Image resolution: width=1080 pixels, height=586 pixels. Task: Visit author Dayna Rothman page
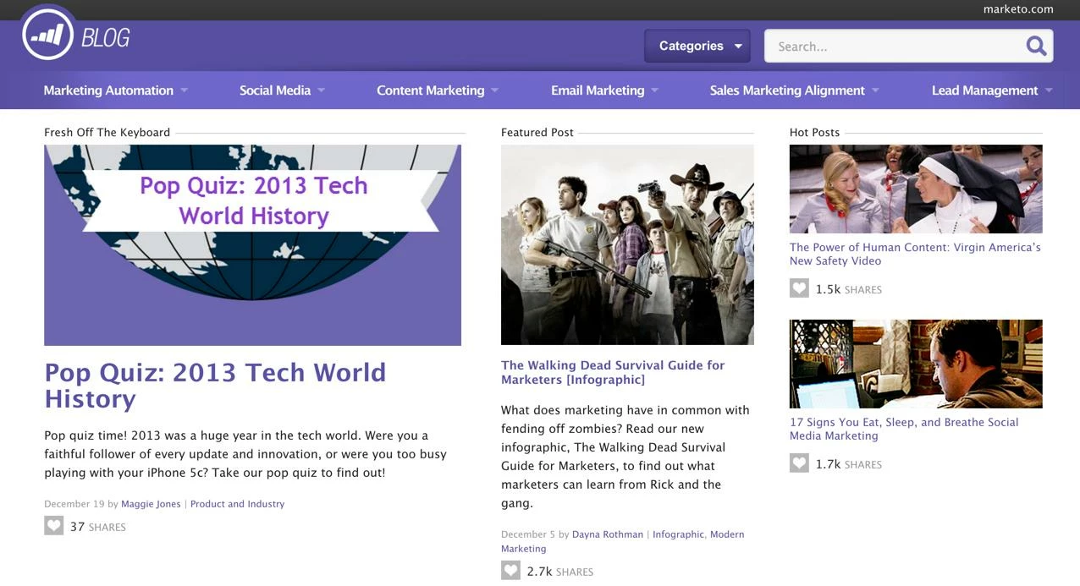[608, 534]
